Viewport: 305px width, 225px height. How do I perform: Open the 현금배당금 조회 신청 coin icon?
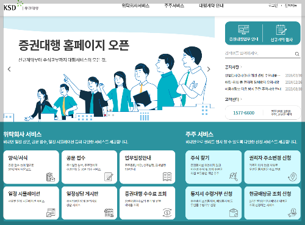(x=292, y=213)
